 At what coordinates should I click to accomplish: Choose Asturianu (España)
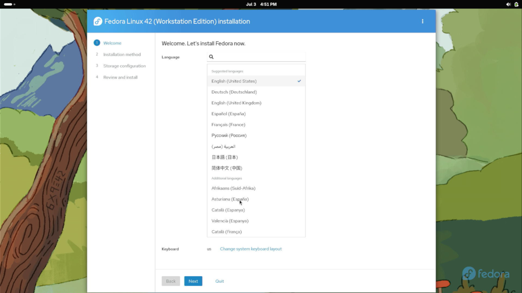pos(256,199)
